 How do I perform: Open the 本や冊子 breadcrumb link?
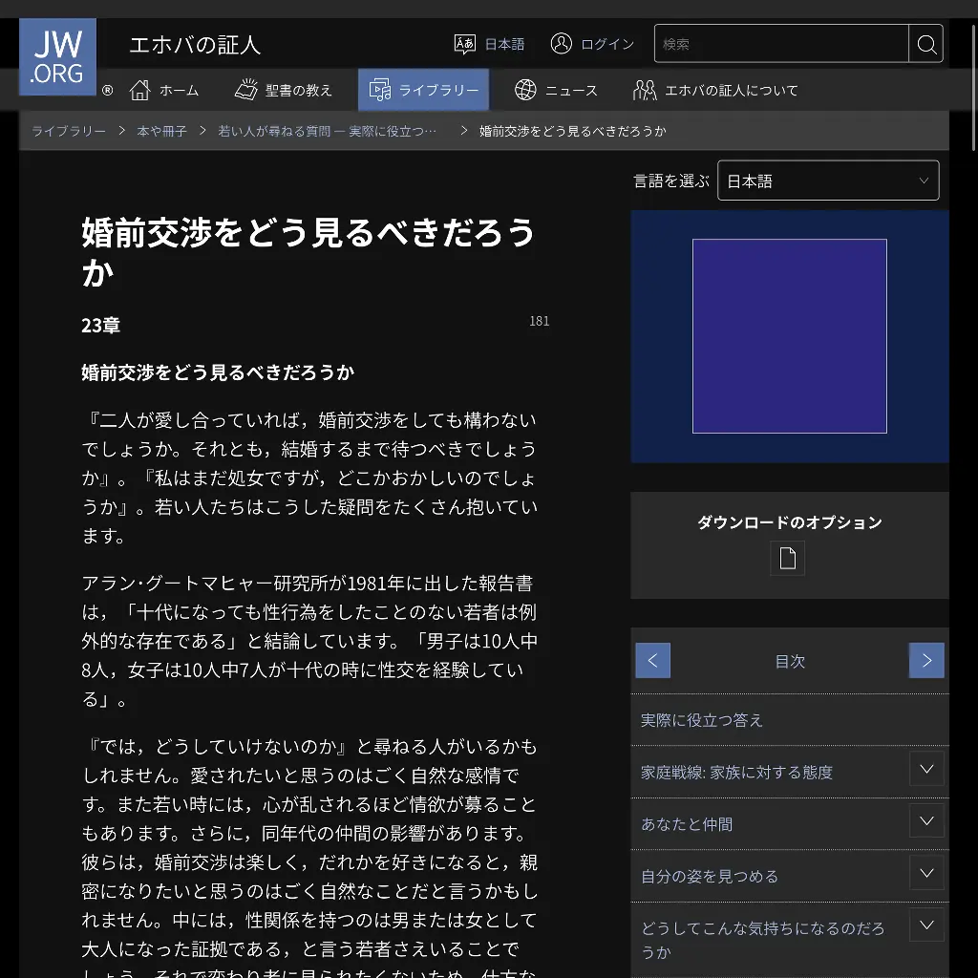pyautogui.click(x=159, y=131)
